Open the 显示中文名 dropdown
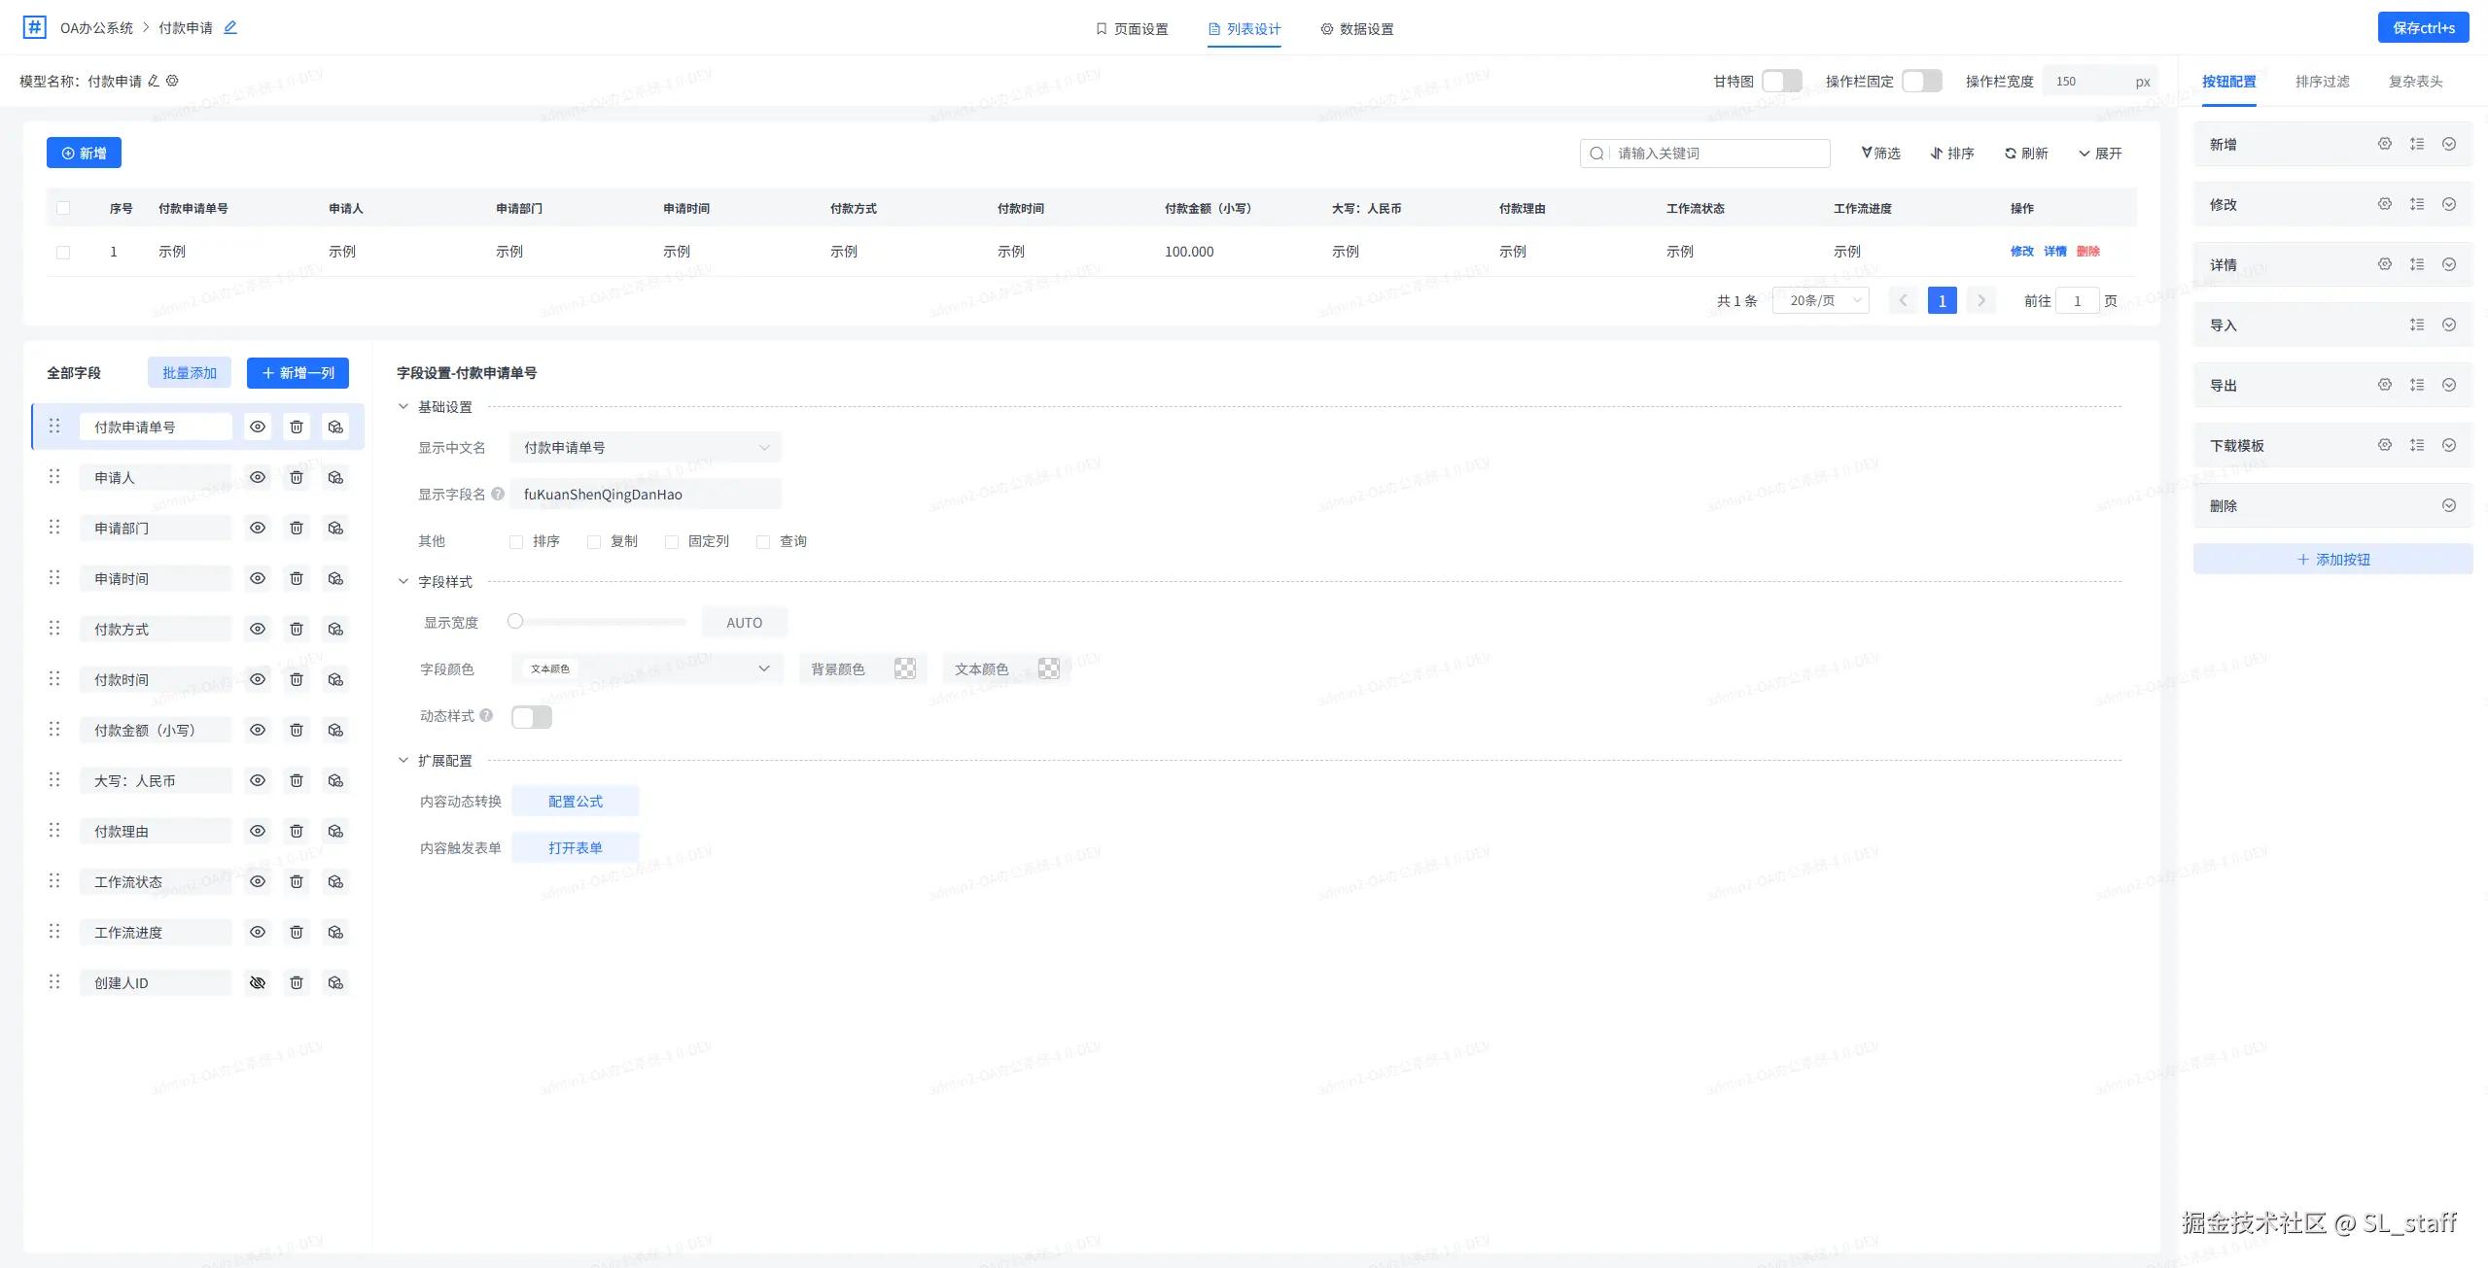 click(645, 447)
